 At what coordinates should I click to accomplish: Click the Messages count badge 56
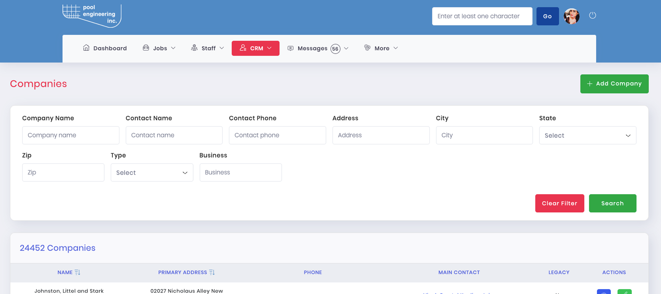335,49
